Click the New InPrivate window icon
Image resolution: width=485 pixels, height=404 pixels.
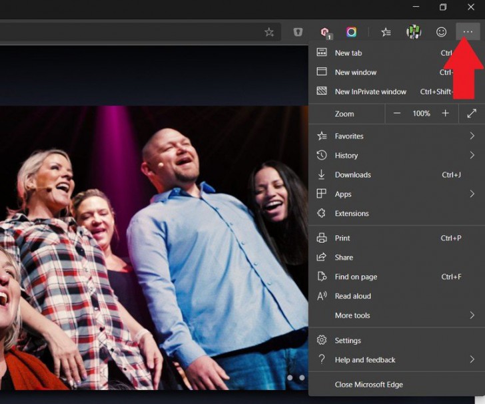pyautogui.click(x=322, y=91)
